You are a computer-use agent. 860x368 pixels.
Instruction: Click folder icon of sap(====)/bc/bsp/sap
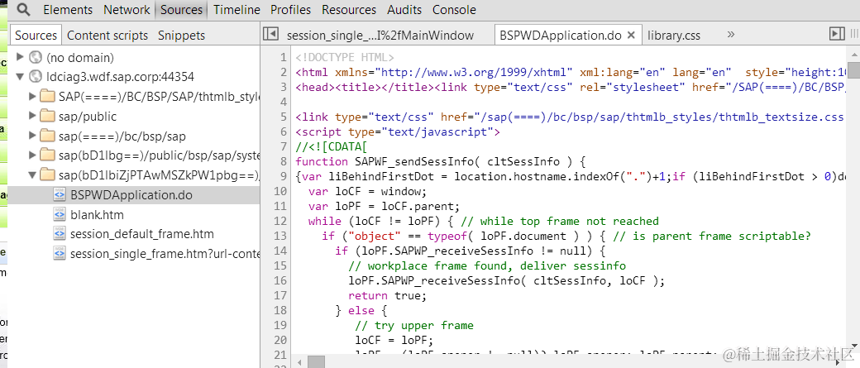point(48,136)
